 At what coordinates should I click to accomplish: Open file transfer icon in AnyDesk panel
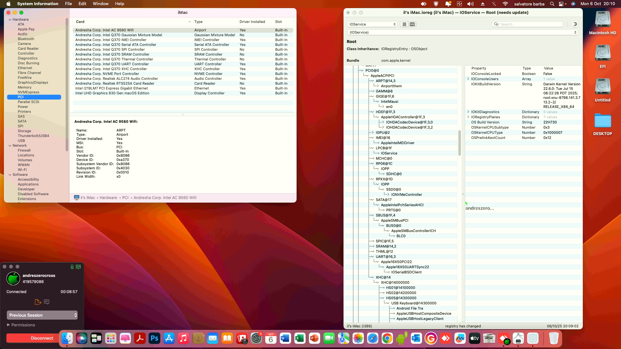pyautogui.click(x=38, y=302)
